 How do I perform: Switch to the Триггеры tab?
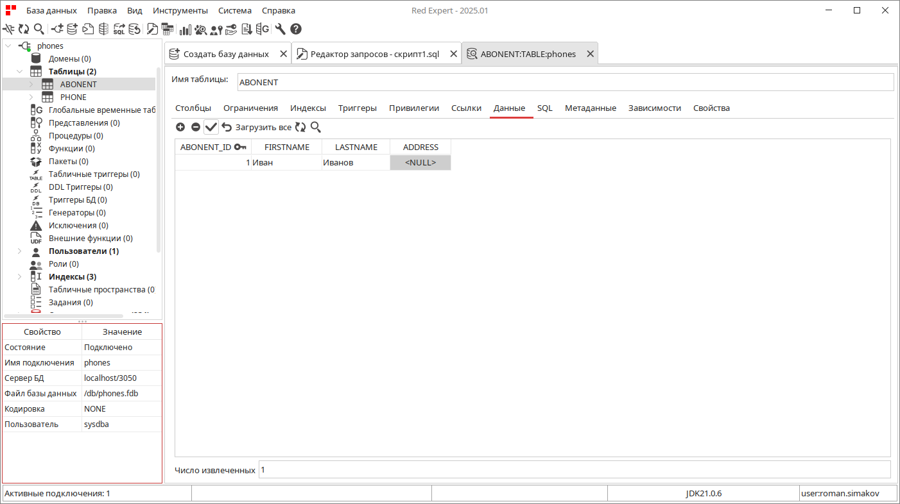pos(358,108)
